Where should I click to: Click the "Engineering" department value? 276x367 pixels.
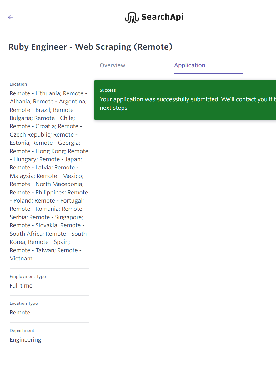25,340
